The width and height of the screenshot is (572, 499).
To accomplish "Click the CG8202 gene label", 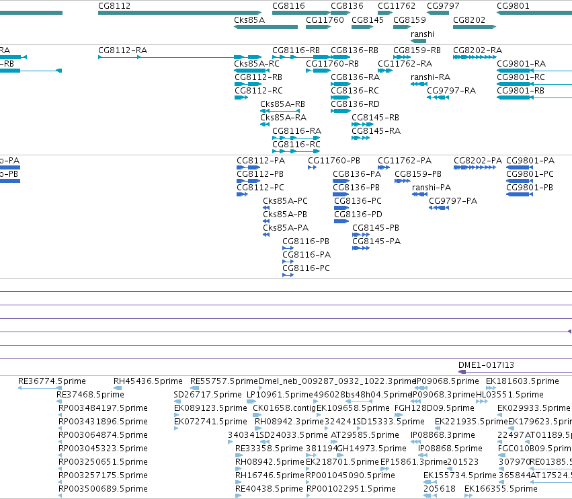I will tap(469, 20).
